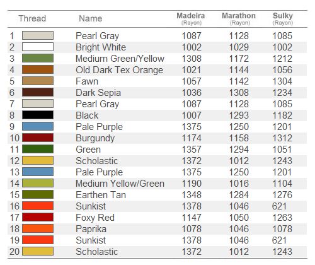
Task: Select the Foxy Red swatch
Action: click(38, 217)
